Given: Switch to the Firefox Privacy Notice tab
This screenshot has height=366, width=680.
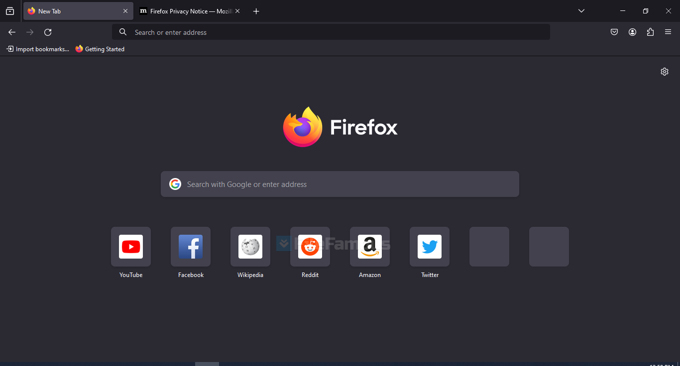Looking at the screenshot, I should coord(190,11).
